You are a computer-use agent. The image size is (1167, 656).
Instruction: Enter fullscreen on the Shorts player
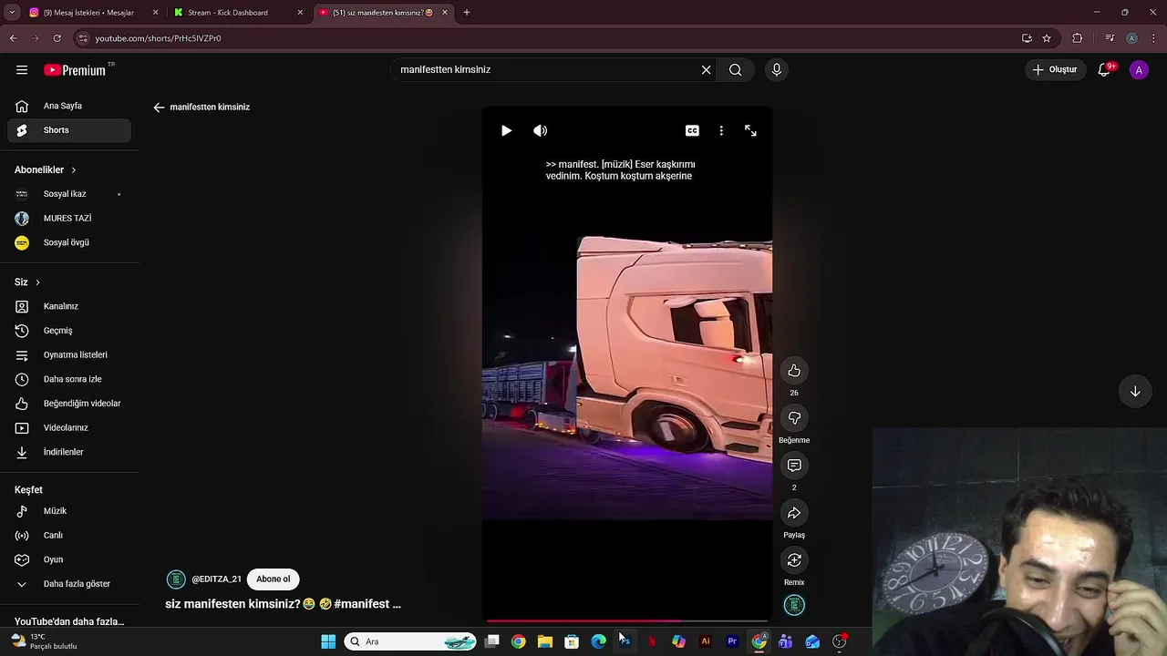[750, 130]
